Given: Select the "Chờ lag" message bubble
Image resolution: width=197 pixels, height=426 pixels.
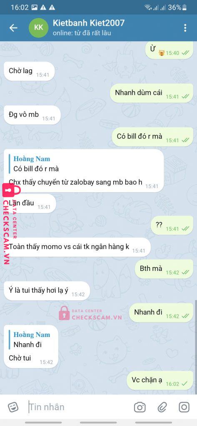Looking at the screenshot, I should [x=29, y=71].
